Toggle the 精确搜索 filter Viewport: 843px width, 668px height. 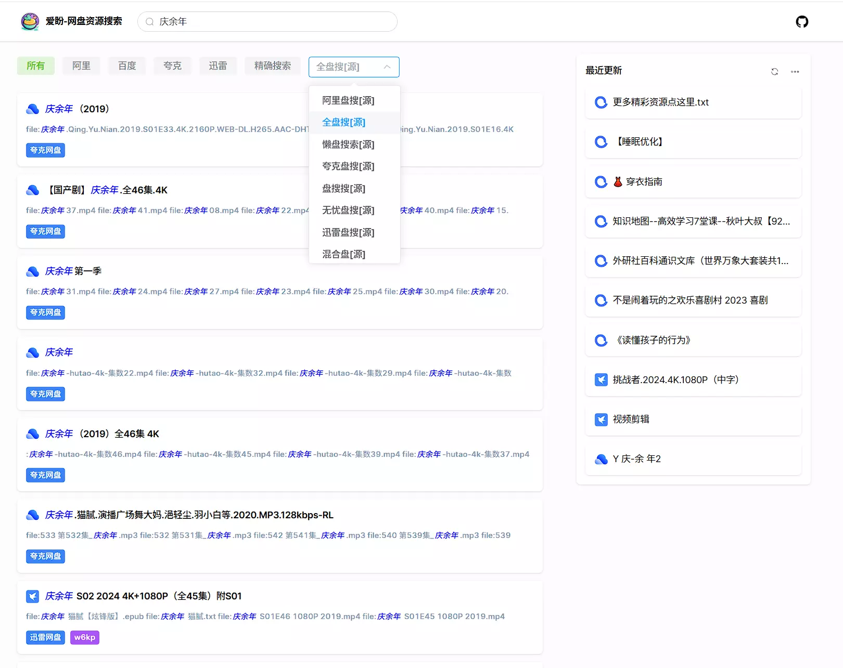point(272,66)
